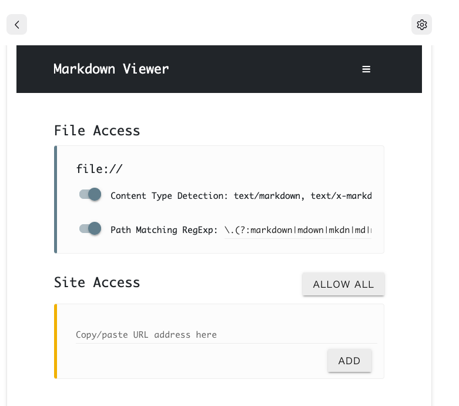The height and width of the screenshot is (406, 459).
Task: Focus the Copy/paste URL address field
Action: tap(226, 335)
